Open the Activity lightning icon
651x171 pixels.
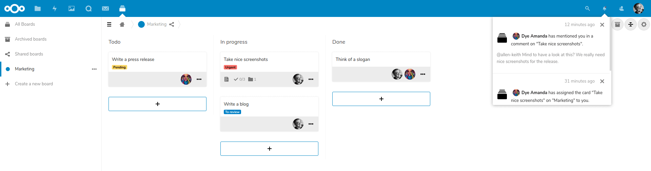(x=55, y=8)
